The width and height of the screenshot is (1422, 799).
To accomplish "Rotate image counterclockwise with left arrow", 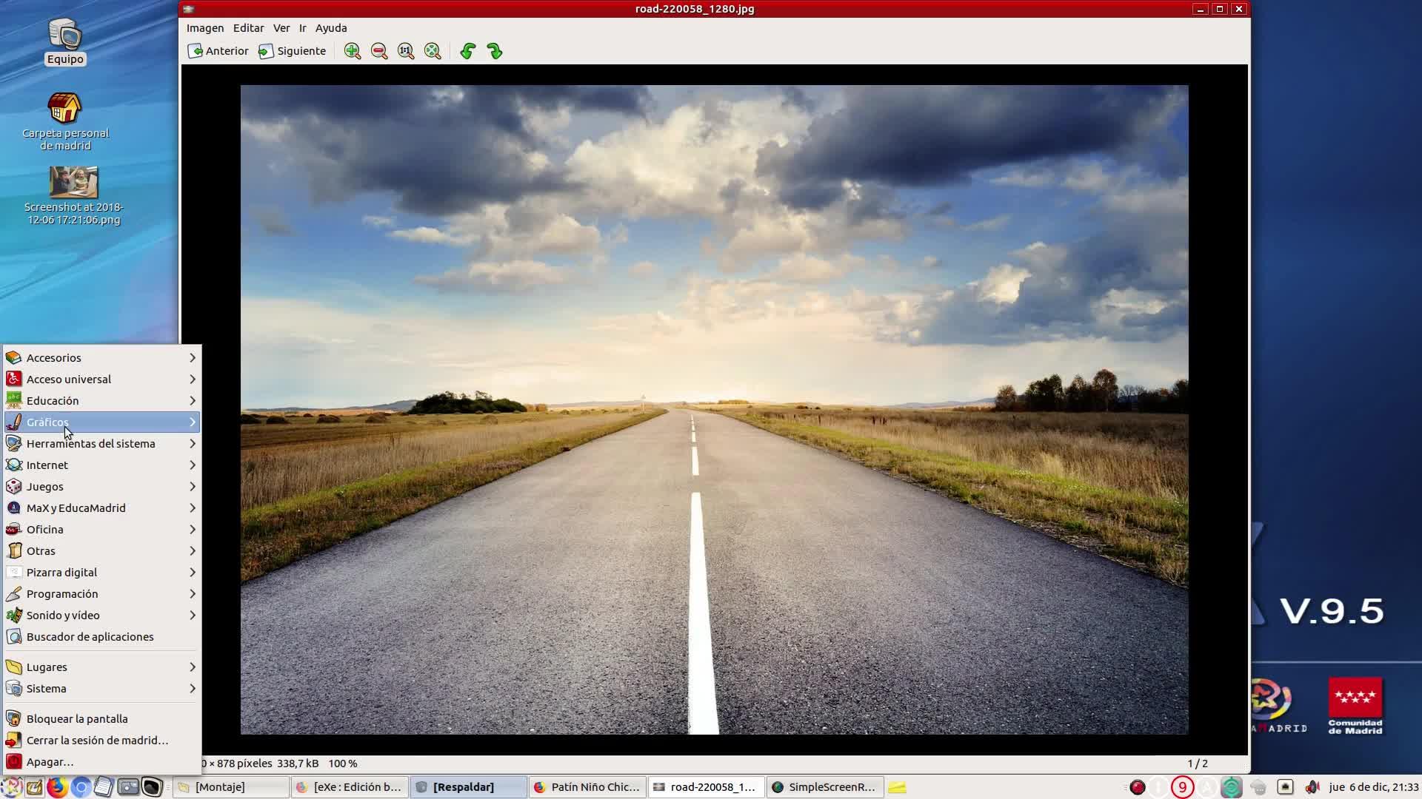I will coord(467,51).
